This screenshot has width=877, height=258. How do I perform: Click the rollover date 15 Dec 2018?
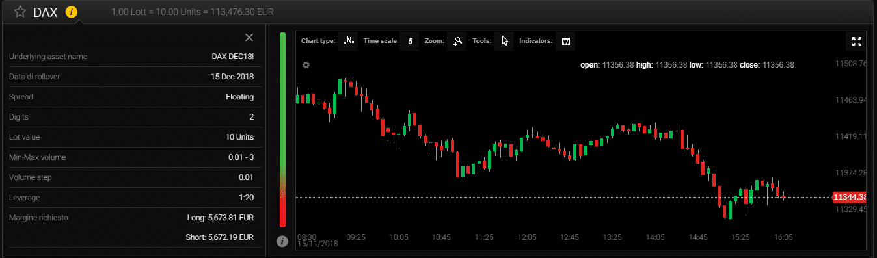pos(232,77)
